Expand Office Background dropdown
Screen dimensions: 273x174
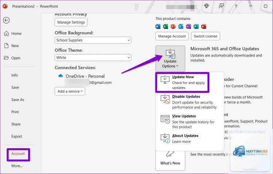click(93, 40)
